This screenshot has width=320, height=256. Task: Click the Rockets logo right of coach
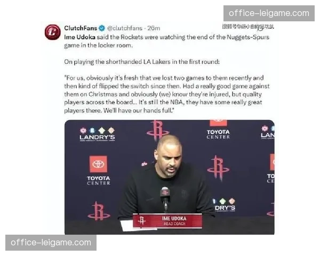click(x=218, y=168)
